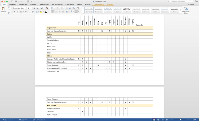Click the Zoeken in document search field
The image size is (199, 121).
181,1
